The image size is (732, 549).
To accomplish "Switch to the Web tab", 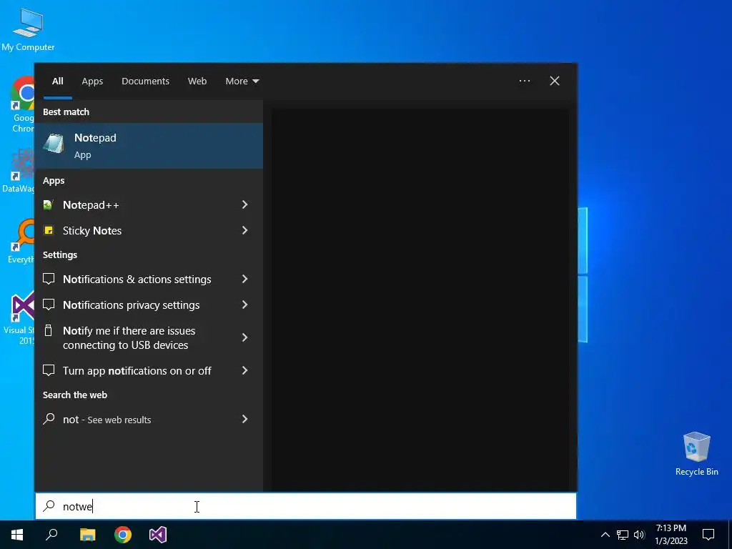I will [197, 81].
